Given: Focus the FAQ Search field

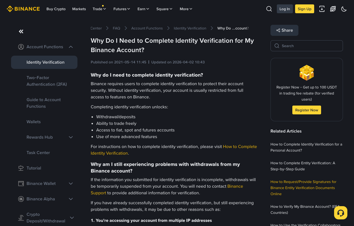Looking at the screenshot, I should click(x=307, y=46).
